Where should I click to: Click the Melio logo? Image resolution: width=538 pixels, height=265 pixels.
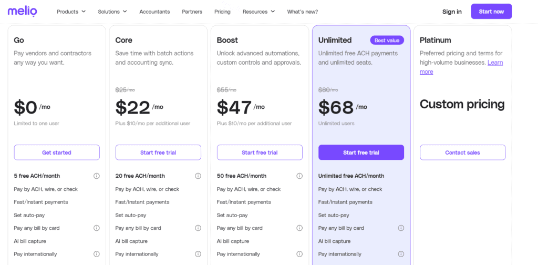(x=22, y=12)
